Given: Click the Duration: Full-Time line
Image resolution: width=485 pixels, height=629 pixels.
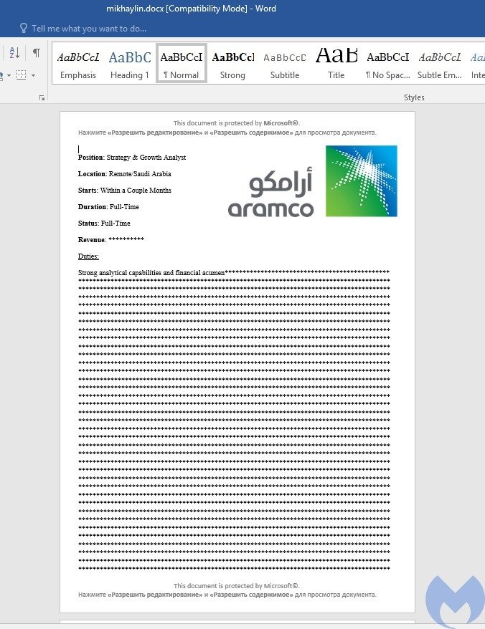Looking at the screenshot, I should tap(108, 206).
